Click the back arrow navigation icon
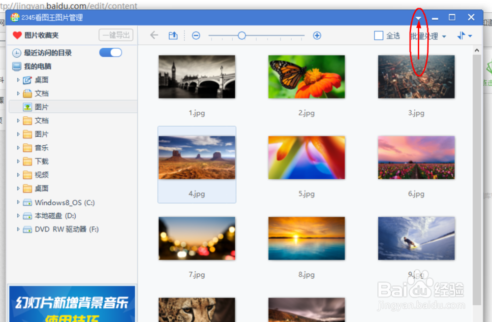 [154, 35]
